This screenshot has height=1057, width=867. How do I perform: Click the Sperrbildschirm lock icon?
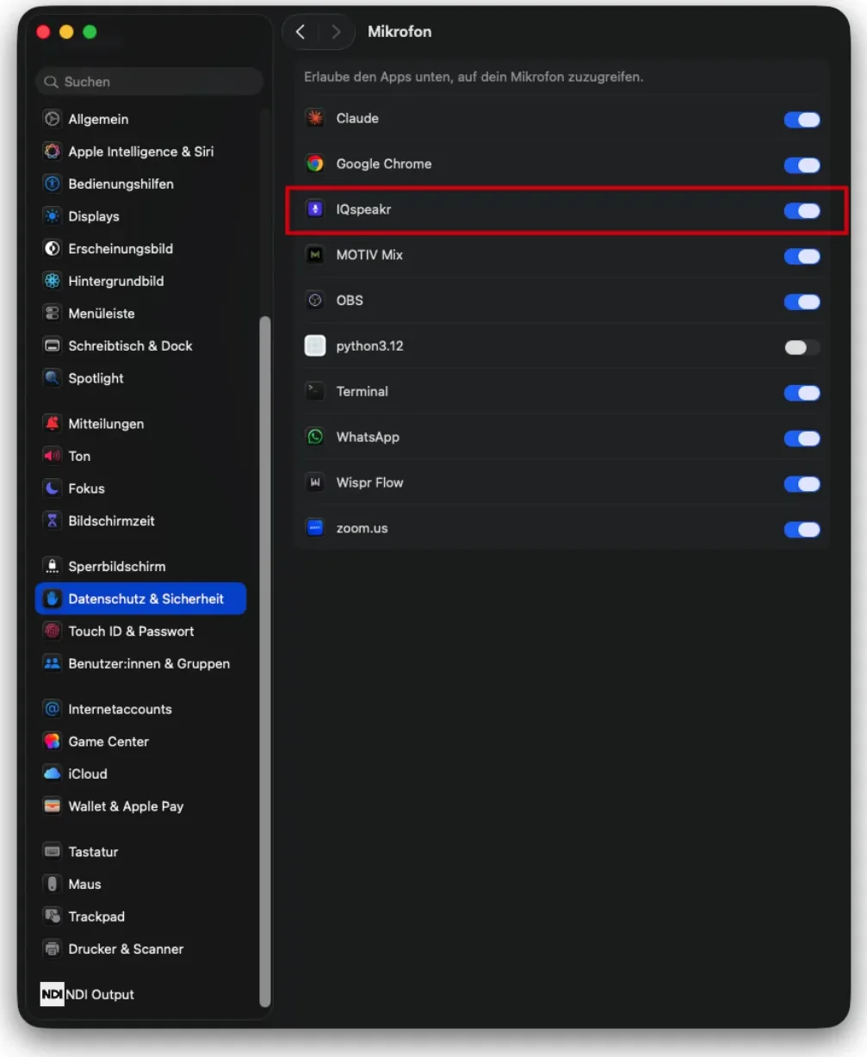[53, 566]
